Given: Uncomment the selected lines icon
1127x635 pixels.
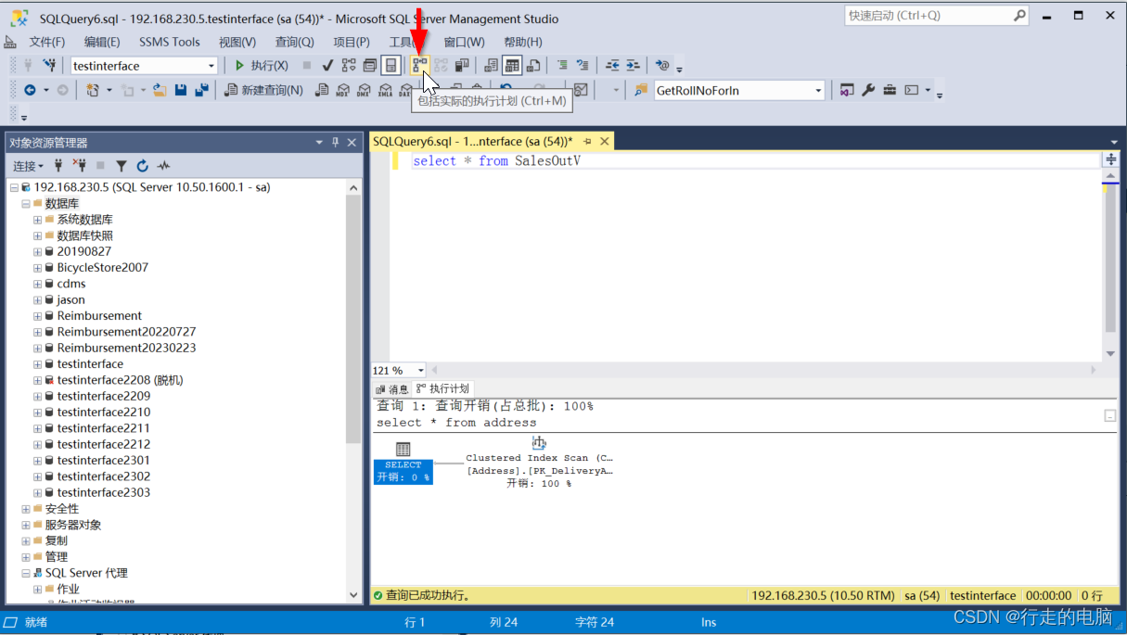Looking at the screenshot, I should [x=583, y=65].
